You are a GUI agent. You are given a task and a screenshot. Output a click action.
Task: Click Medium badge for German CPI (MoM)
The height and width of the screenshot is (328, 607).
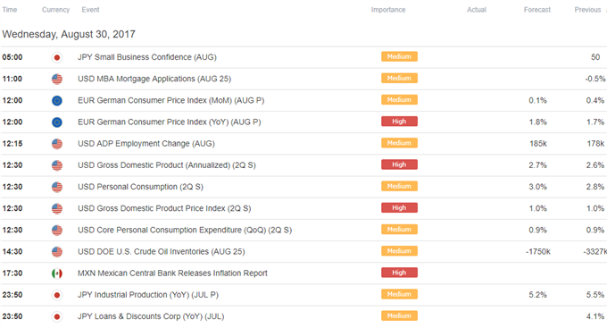399,99
